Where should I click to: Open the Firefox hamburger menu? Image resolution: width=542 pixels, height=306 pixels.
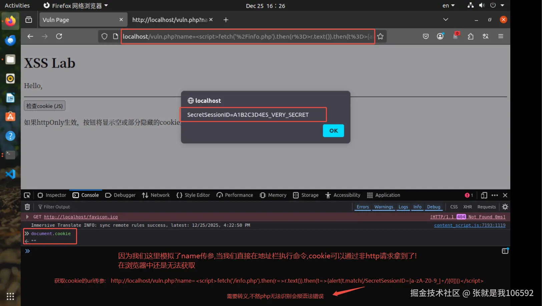click(501, 36)
